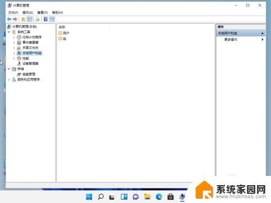Open 更多操作 in the actions pane
Screen dimensions: 271x203
(231, 40)
